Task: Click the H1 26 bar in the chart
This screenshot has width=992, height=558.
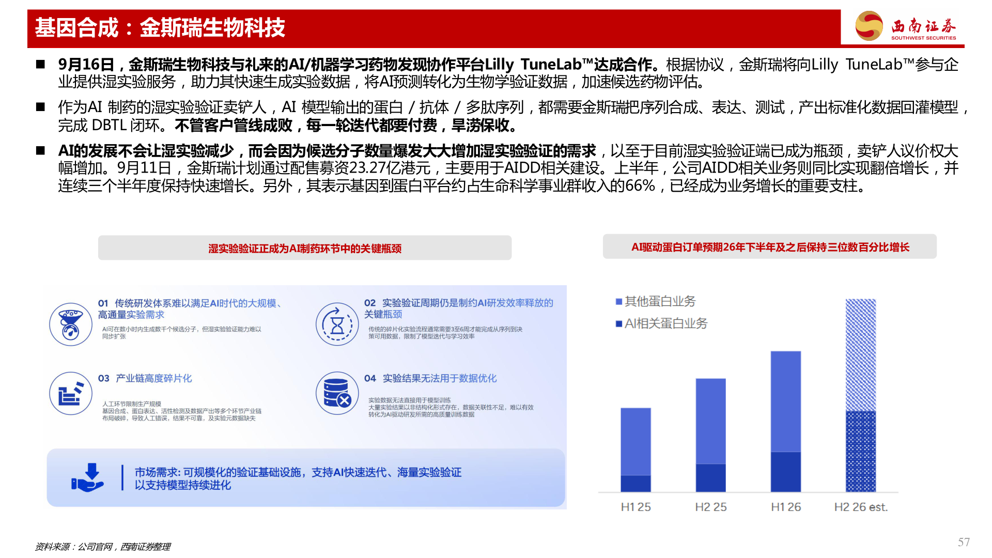Action: (786, 422)
